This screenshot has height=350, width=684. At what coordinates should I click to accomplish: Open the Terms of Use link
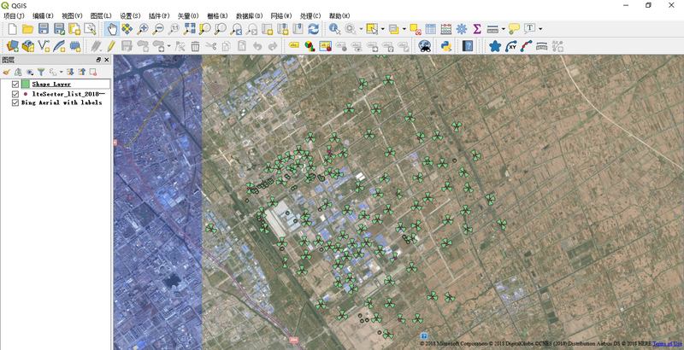[667, 344]
